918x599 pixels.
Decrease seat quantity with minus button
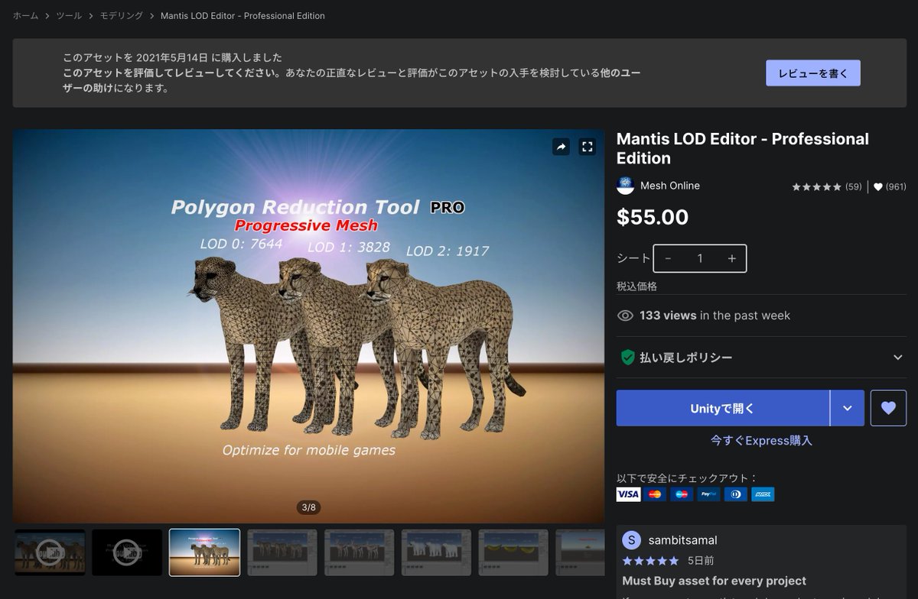[x=668, y=258]
